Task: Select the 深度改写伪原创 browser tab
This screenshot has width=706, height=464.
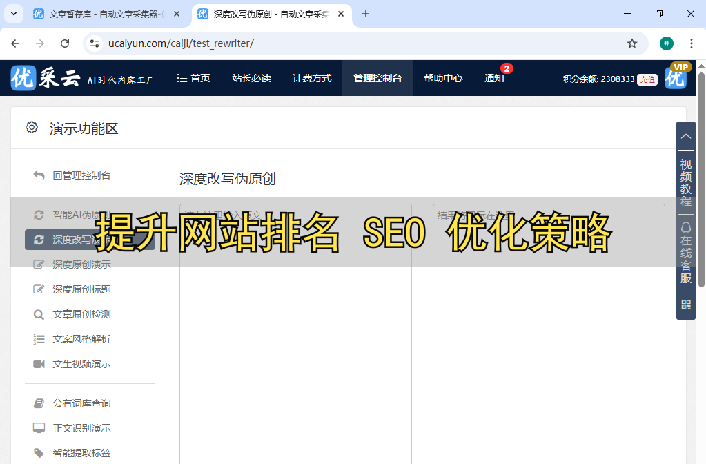Action: (x=271, y=14)
